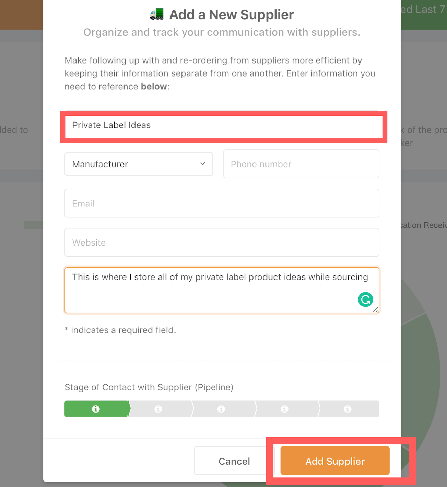
Task: Select the second pipeline stage info icon
Action: click(x=158, y=409)
